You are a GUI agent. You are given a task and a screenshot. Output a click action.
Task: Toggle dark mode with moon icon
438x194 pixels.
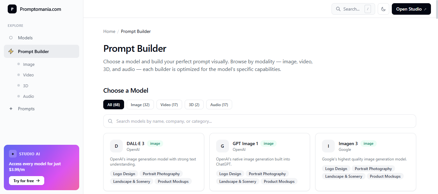pyautogui.click(x=383, y=9)
